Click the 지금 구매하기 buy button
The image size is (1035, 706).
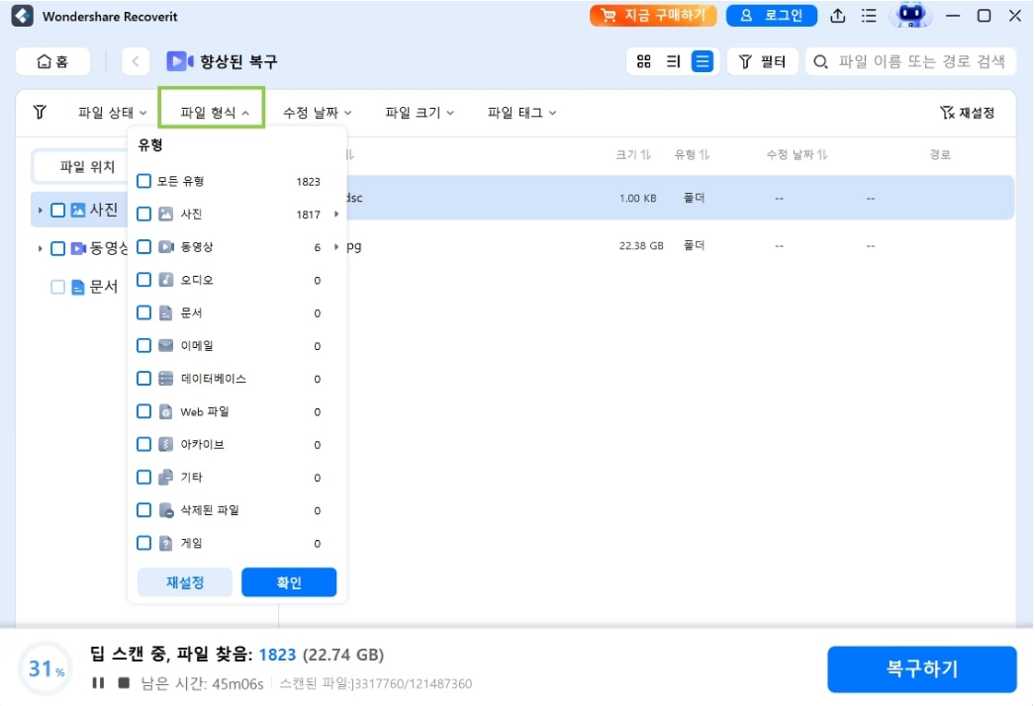pyautogui.click(x=653, y=15)
